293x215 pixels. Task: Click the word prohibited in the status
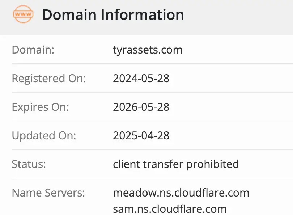coord(212,164)
